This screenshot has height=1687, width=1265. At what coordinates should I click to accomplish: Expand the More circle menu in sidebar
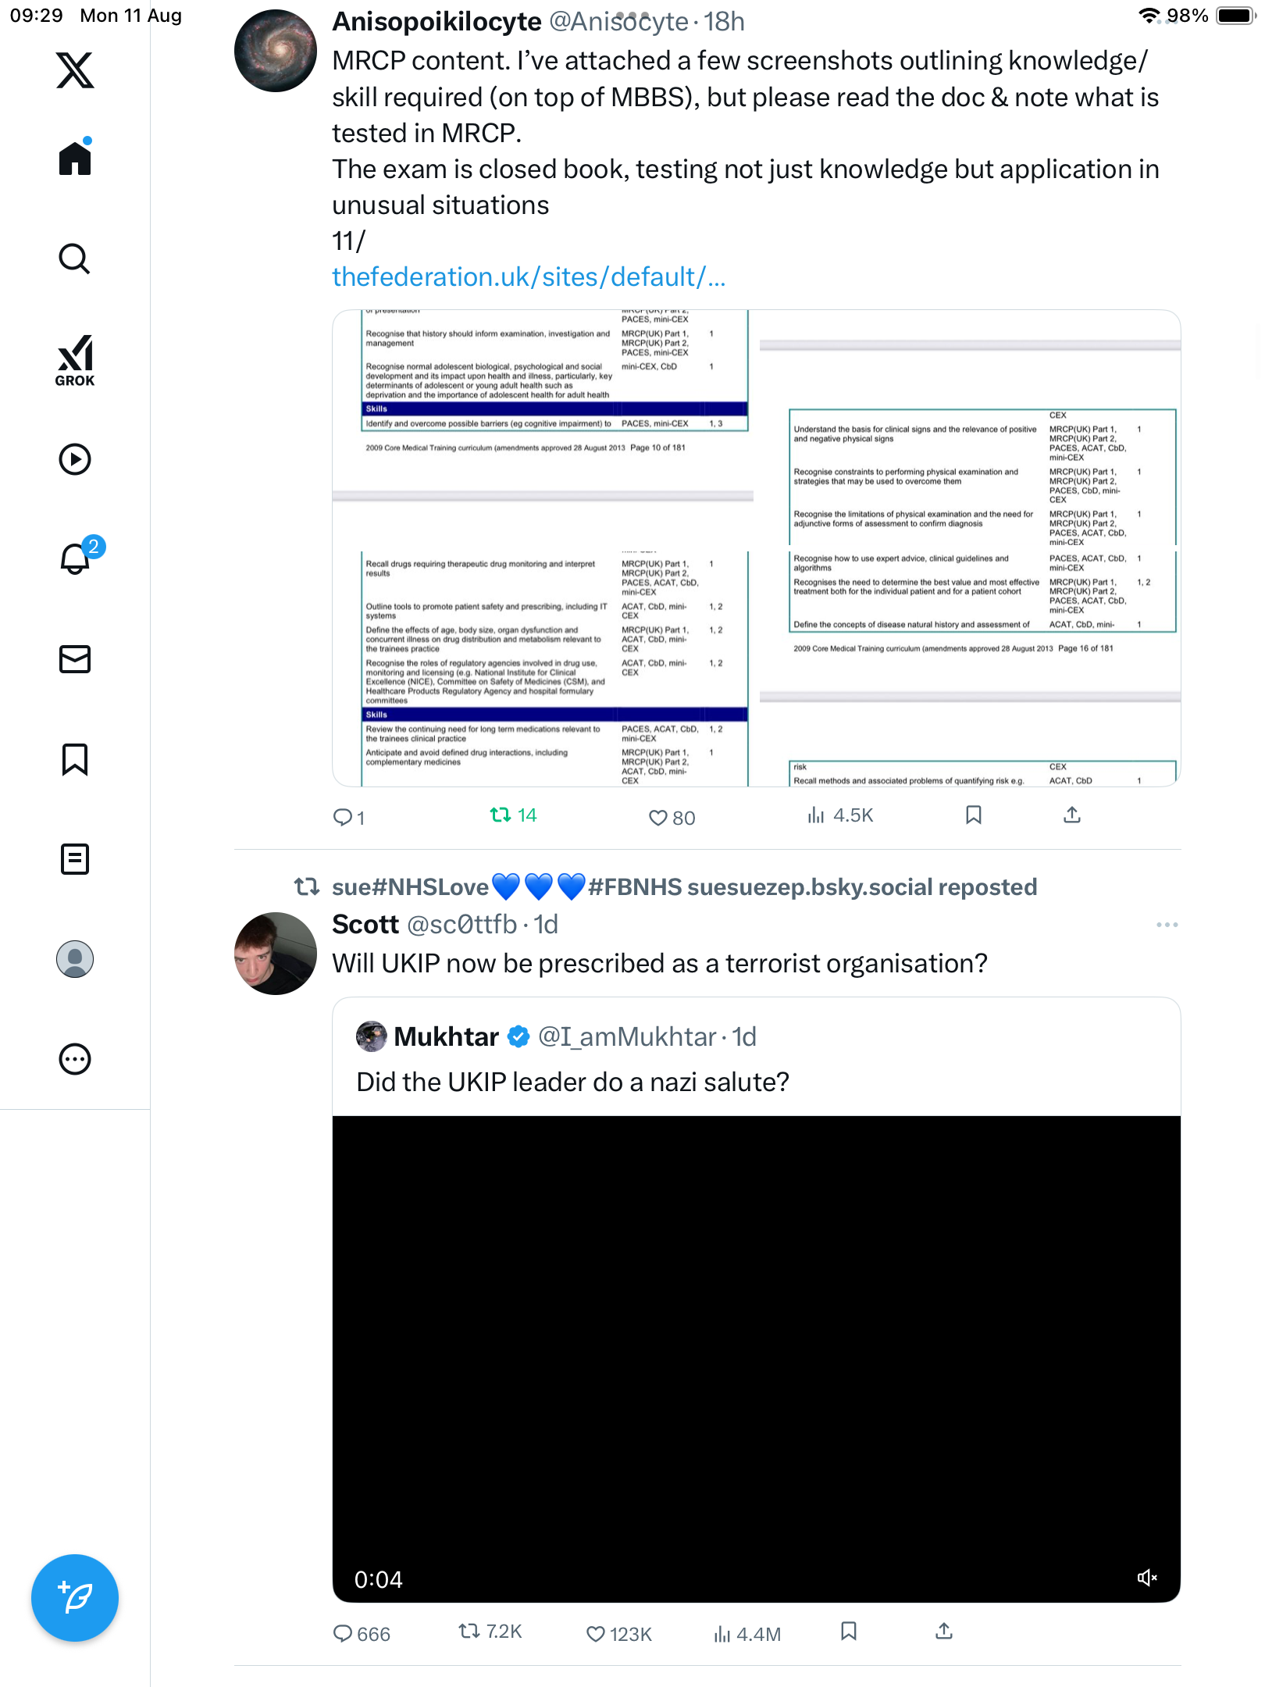pyautogui.click(x=75, y=1059)
